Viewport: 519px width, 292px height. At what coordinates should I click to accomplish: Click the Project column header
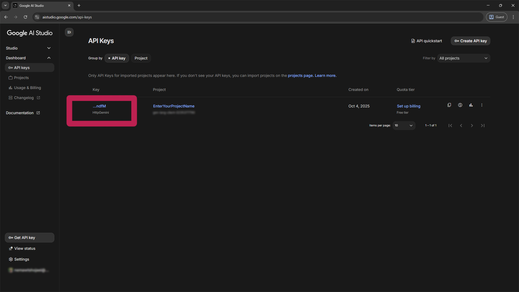[159, 89]
